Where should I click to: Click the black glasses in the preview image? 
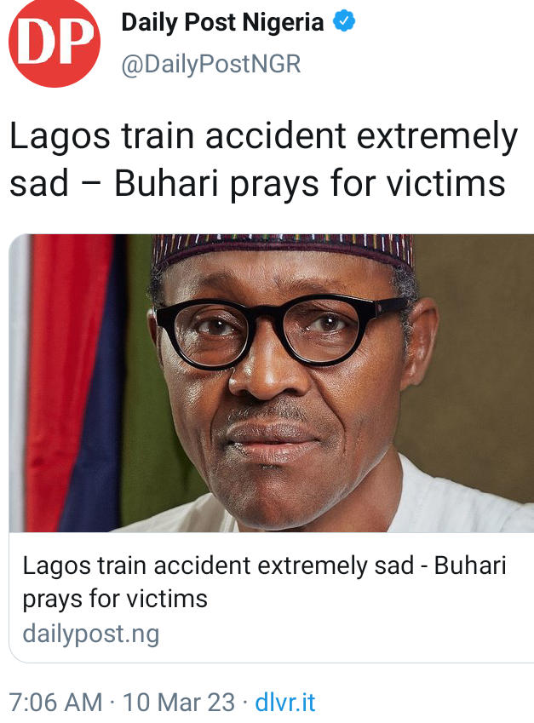(279, 330)
